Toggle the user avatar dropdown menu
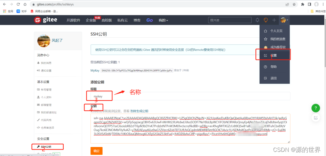 tap(284, 20)
